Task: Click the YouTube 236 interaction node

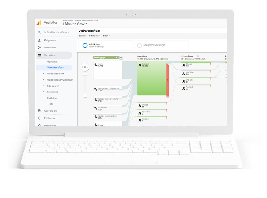Action: click(x=196, y=73)
